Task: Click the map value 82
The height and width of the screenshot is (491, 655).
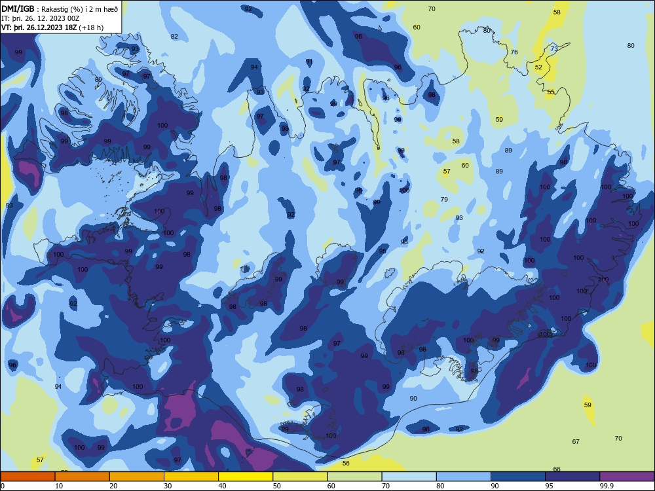Action: click(x=174, y=36)
